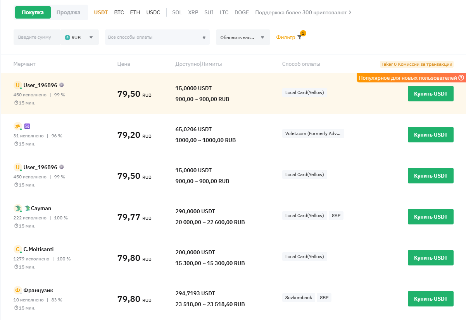Screen dimensions: 466x320
Task: Open the RUB currency dropdown
Action: click(91, 38)
